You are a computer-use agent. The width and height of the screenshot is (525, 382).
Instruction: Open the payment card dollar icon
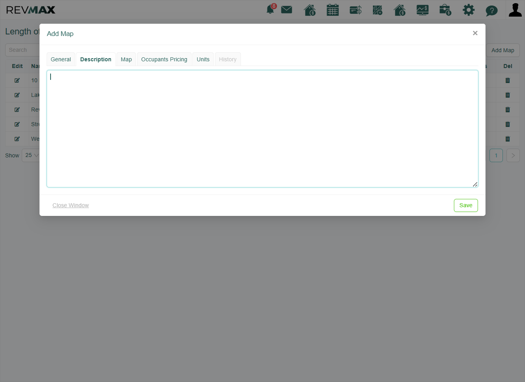point(356,10)
